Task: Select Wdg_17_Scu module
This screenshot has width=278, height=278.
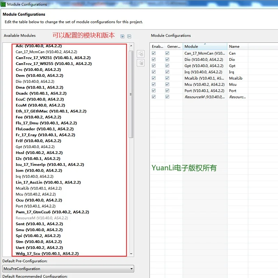Action: pos(47,254)
